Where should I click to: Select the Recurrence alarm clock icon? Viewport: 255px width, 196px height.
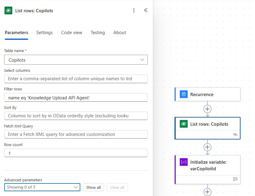pos(184,94)
